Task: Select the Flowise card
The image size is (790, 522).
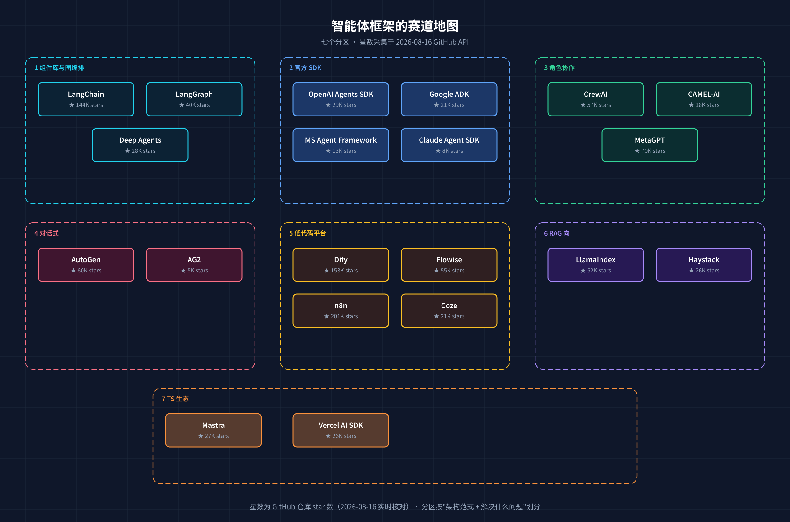Action: (x=449, y=265)
